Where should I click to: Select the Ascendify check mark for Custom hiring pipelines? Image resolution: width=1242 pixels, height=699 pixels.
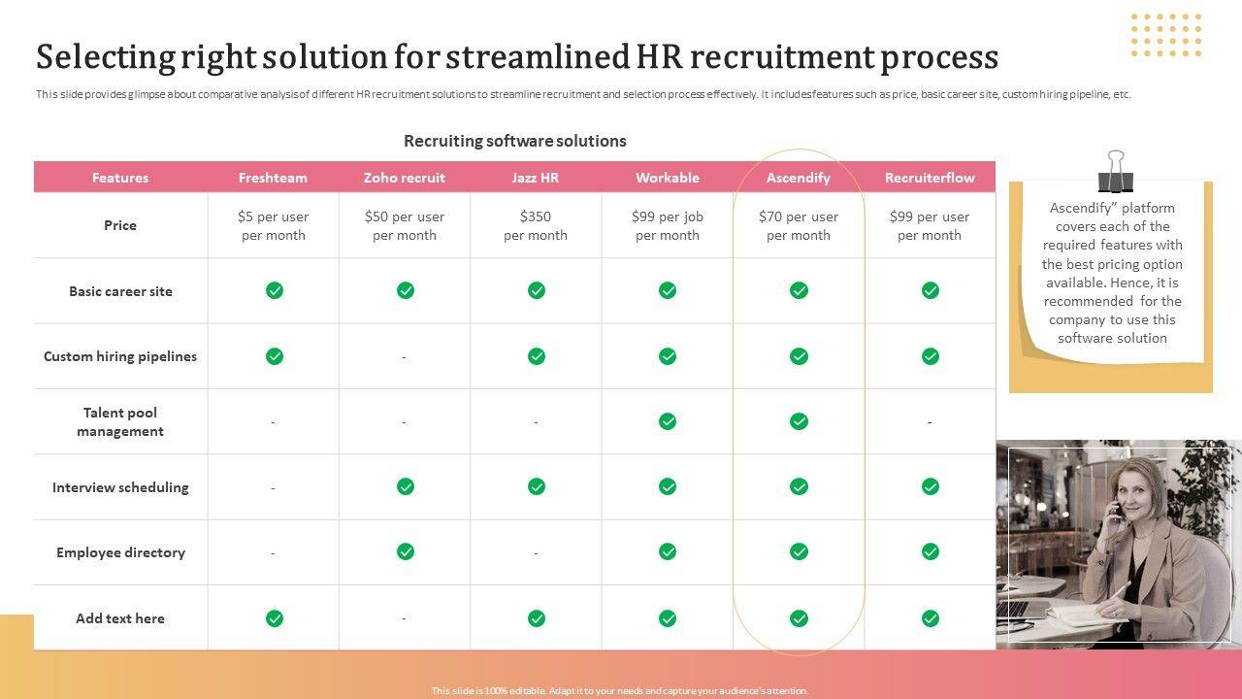coord(799,356)
